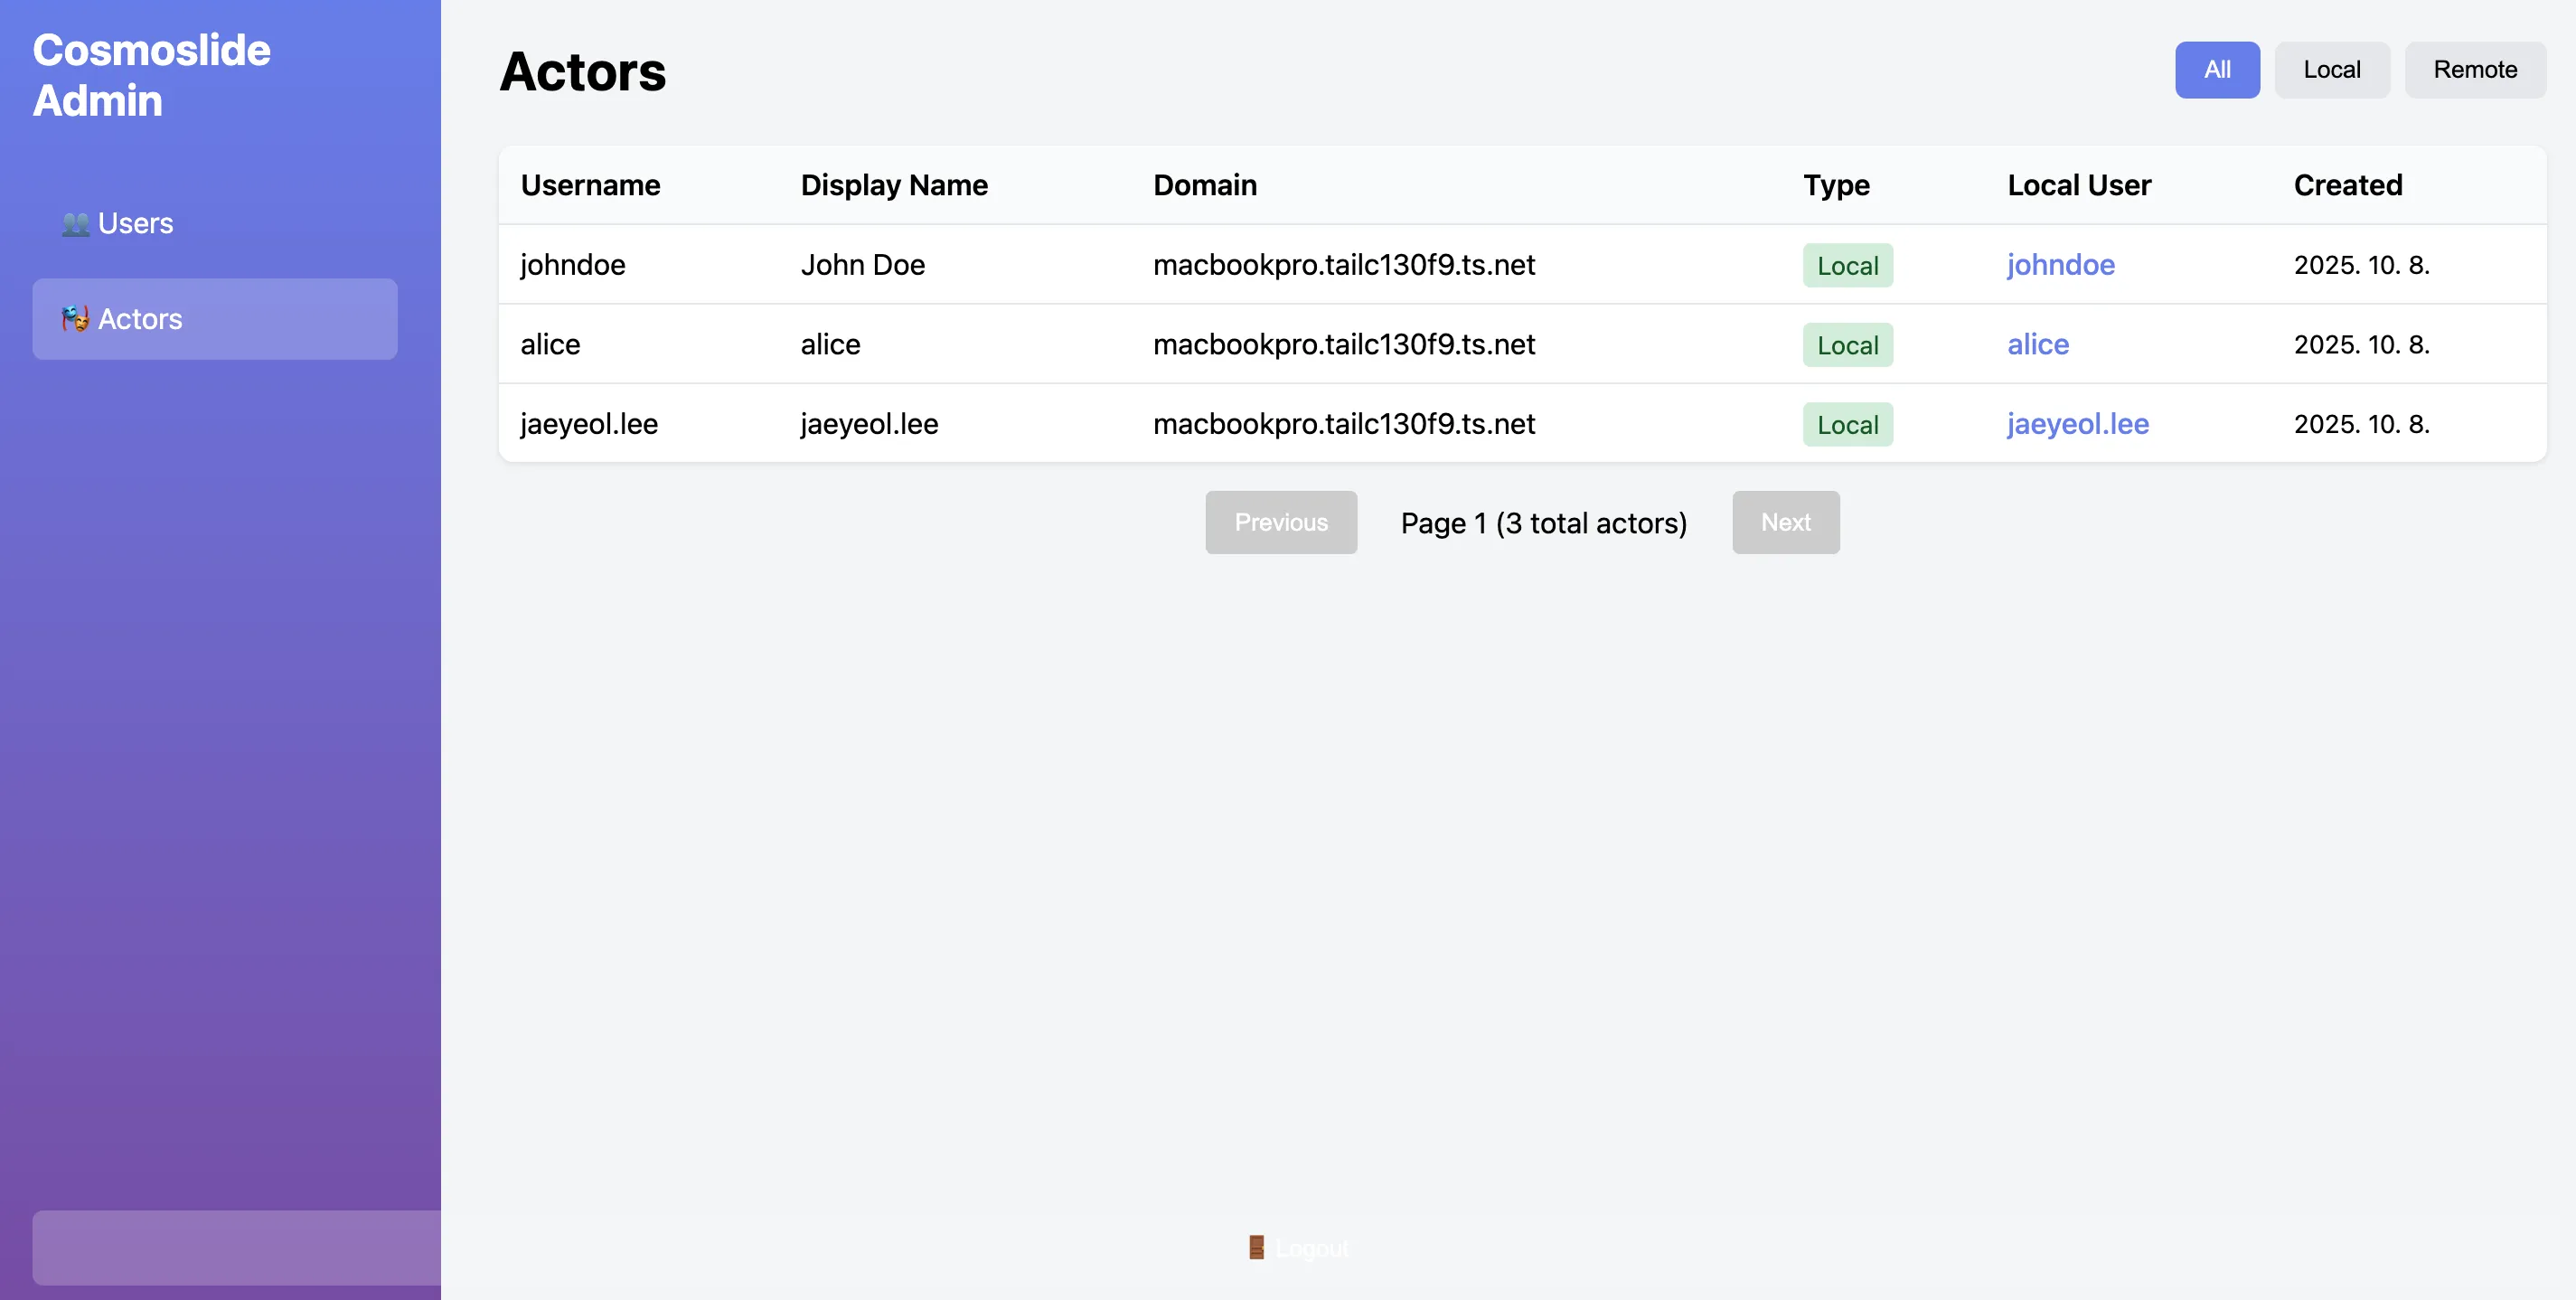The height and width of the screenshot is (1300, 2576).
Task: Click Local badge in alice row
Action: click(x=1847, y=345)
